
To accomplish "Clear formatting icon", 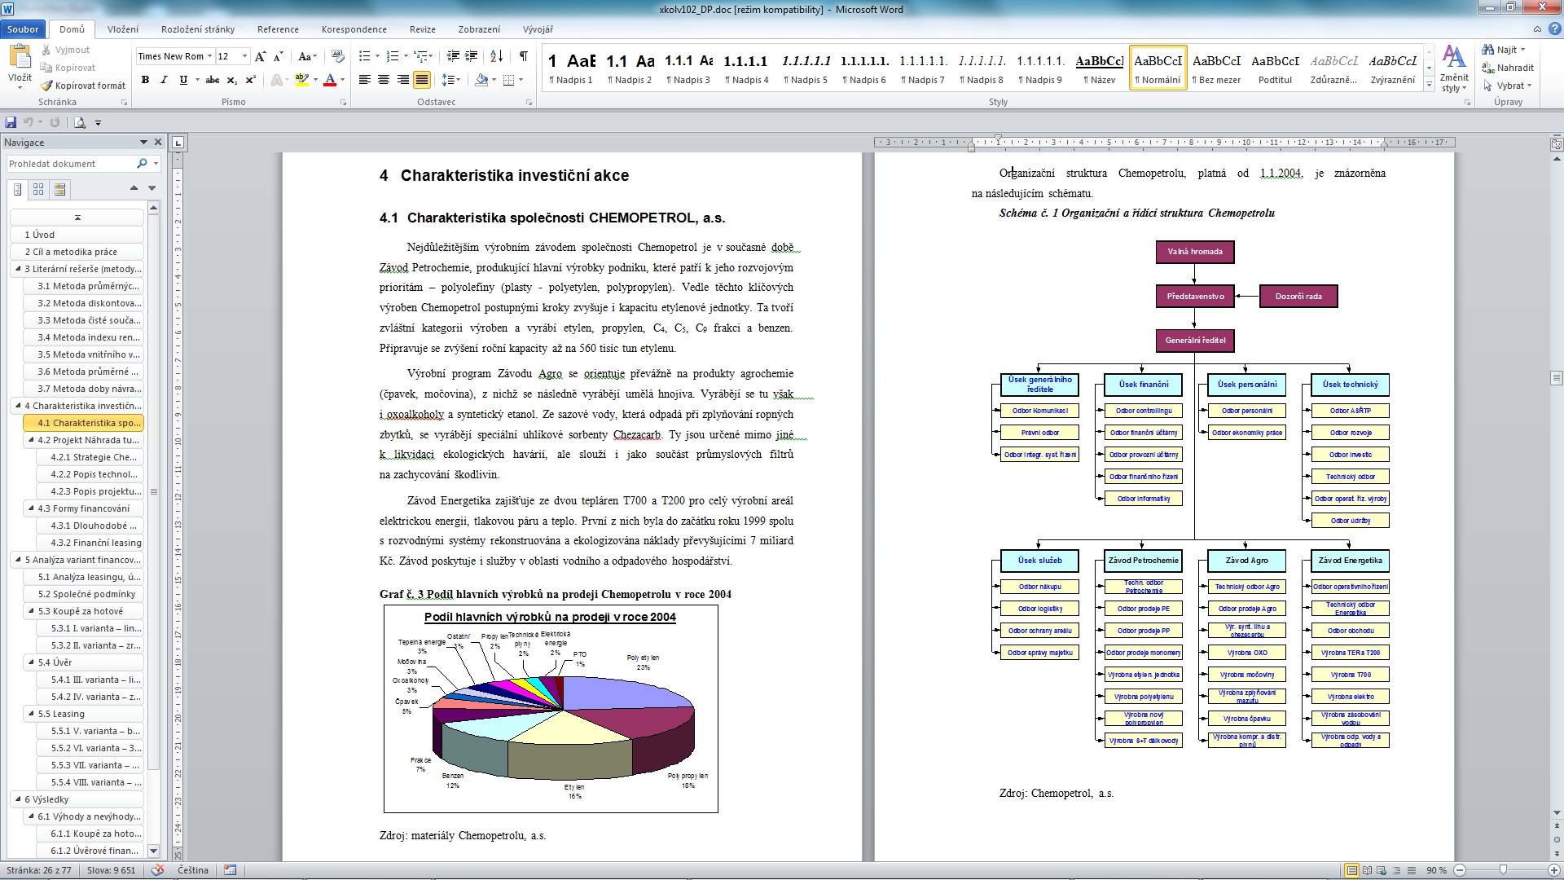I will 338,56.
